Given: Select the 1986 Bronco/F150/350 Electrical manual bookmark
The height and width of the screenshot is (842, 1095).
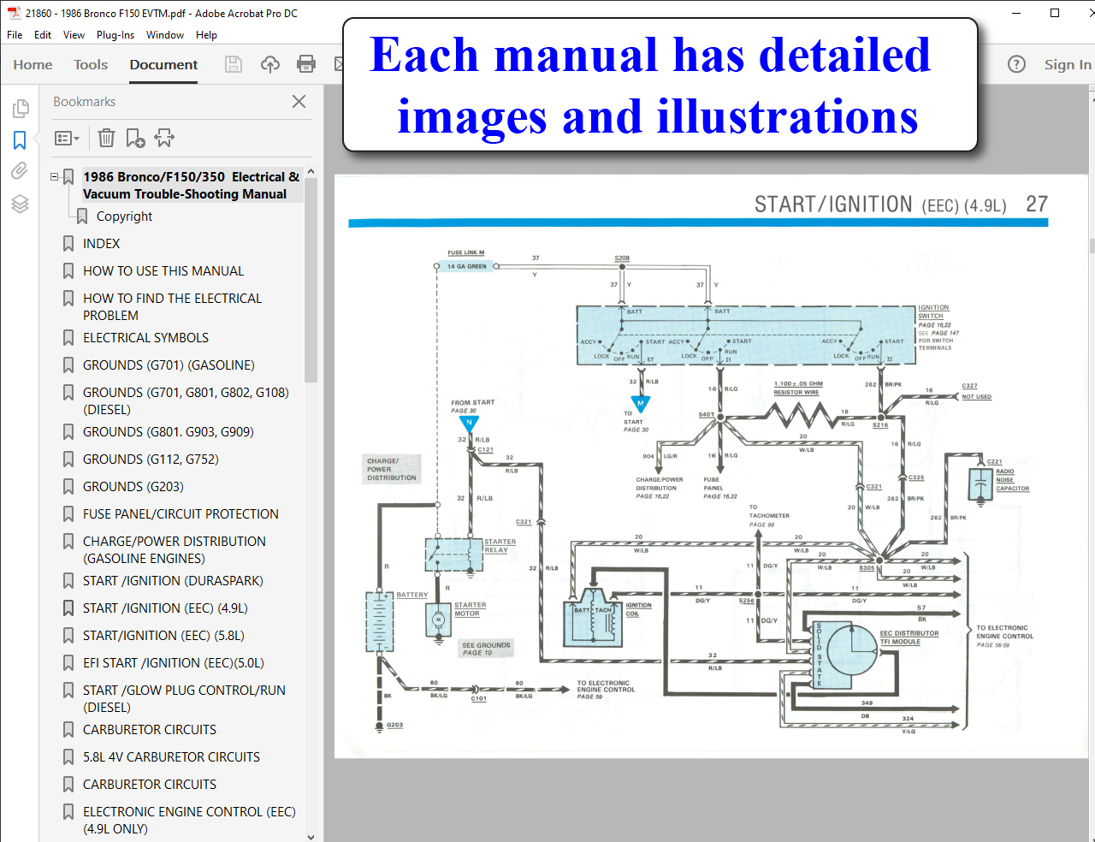Looking at the screenshot, I should (x=192, y=185).
